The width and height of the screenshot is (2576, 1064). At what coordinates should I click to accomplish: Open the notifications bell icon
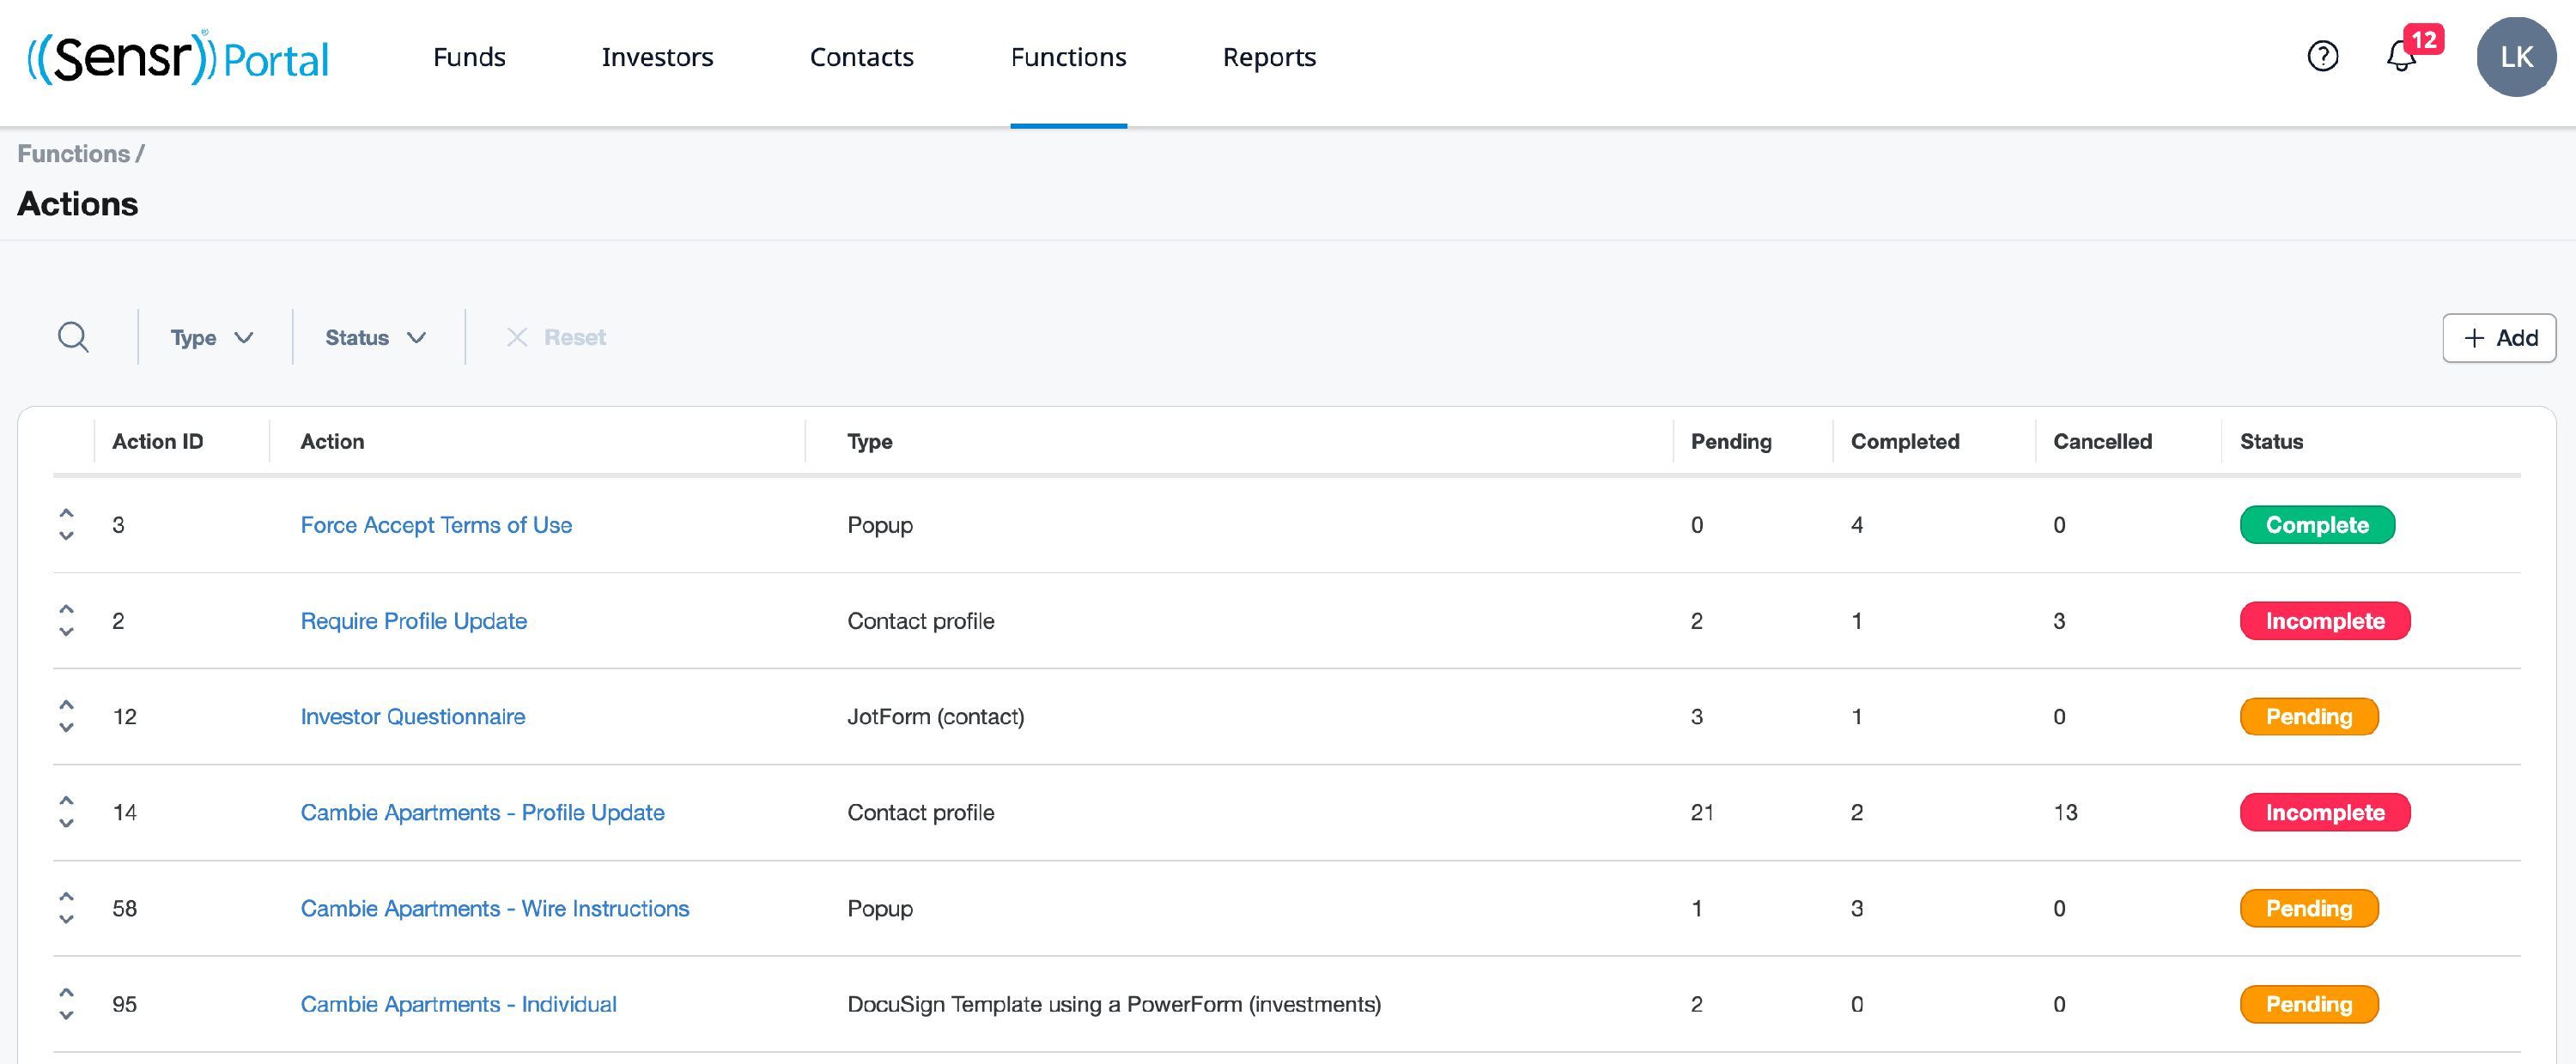[2400, 57]
